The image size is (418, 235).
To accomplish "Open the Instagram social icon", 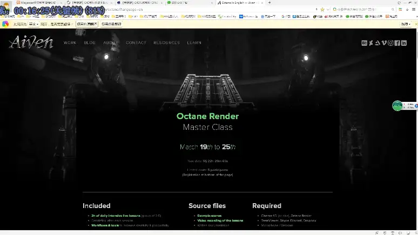I will pyautogui.click(x=390, y=43).
